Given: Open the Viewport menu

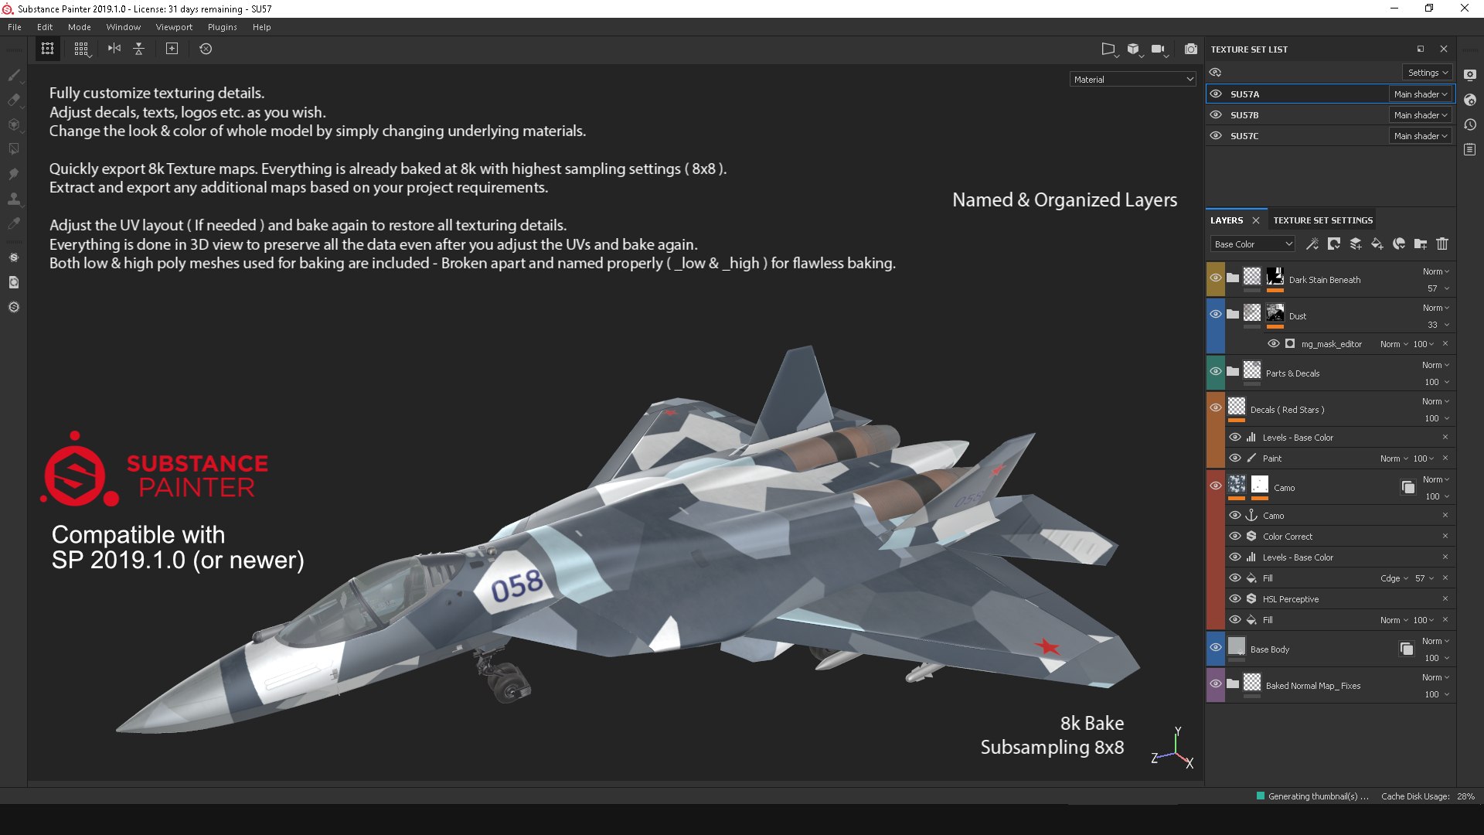Looking at the screenshot, I should pyautogui.click(x=174, y=27).
